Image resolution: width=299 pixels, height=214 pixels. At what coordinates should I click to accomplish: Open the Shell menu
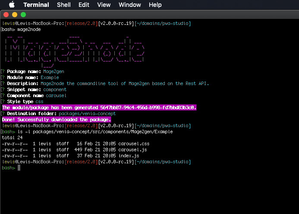64,5
